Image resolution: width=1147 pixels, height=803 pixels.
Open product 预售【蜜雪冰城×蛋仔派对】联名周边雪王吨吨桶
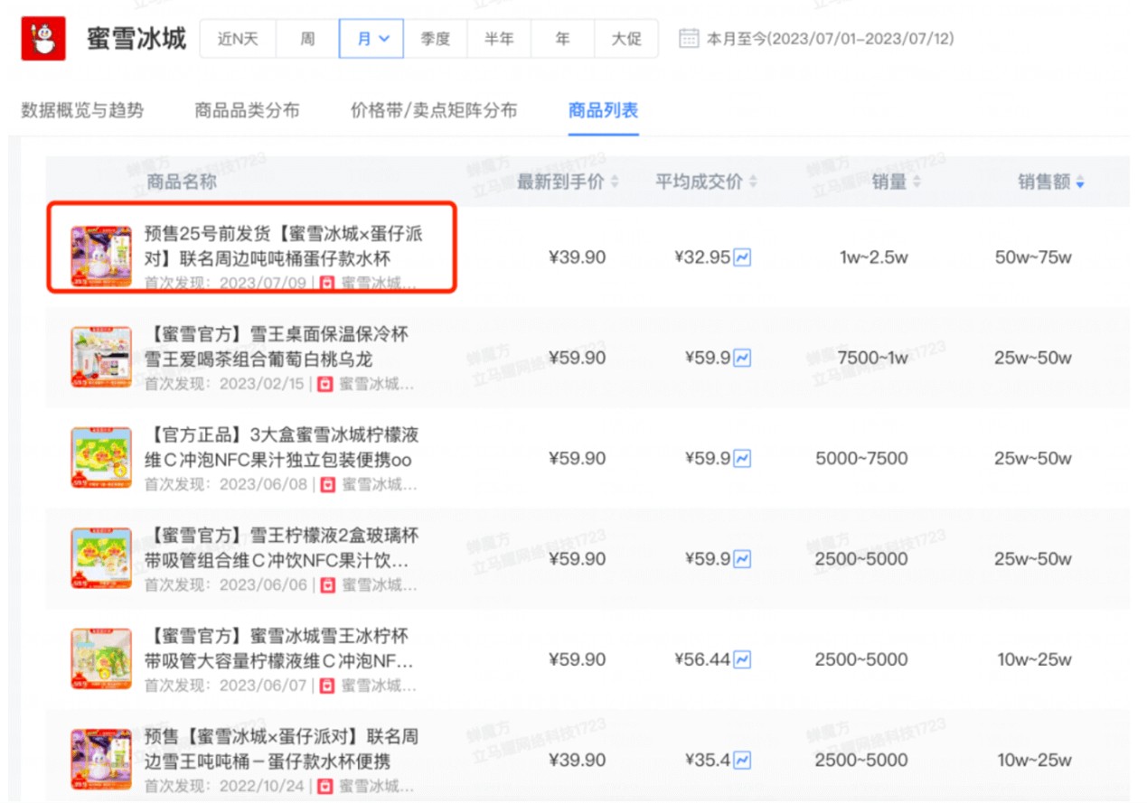[x=282, y=749]
